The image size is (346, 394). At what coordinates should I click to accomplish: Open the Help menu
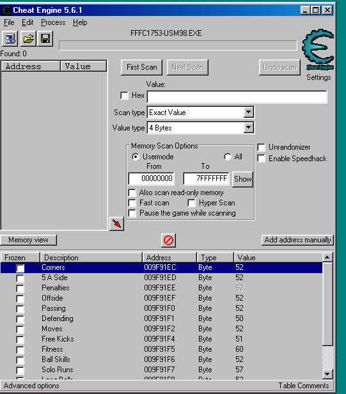coord(80,22)
